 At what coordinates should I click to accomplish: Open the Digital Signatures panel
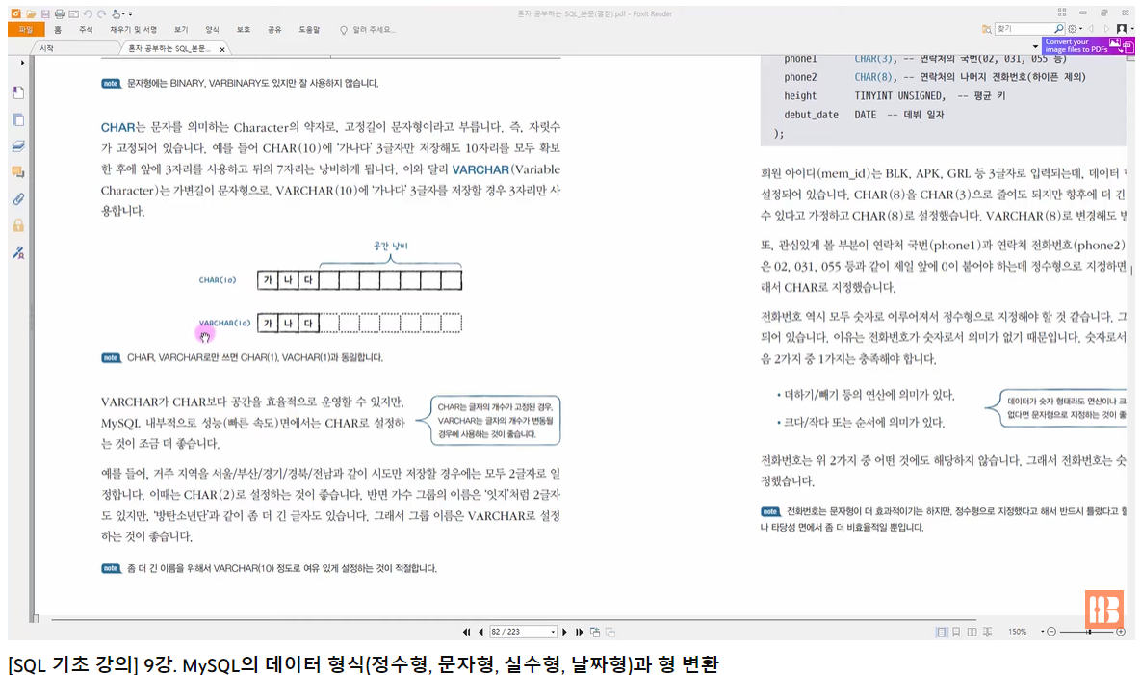coord(19,252)
